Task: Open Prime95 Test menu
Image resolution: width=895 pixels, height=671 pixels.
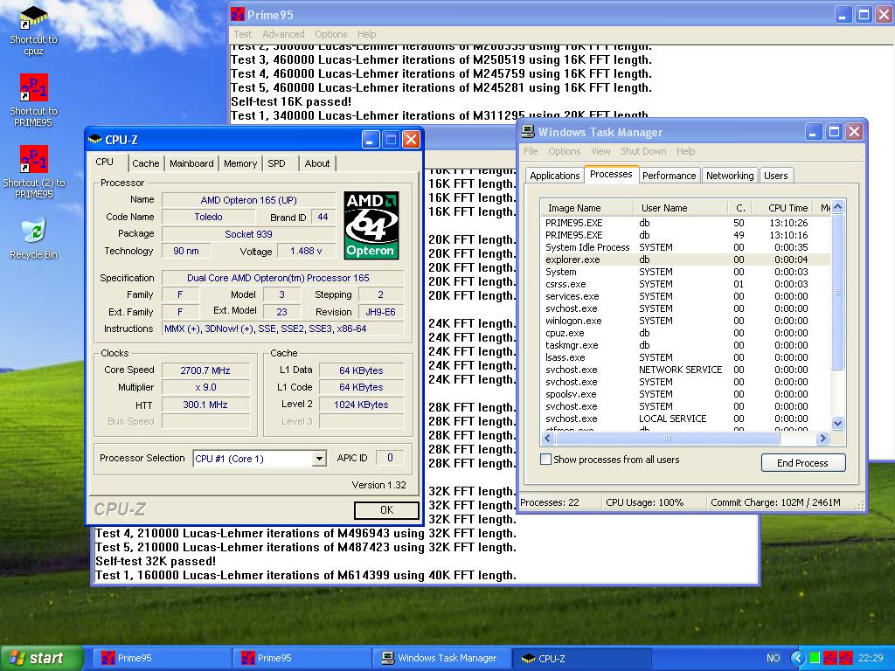Action: pos(243,34)
